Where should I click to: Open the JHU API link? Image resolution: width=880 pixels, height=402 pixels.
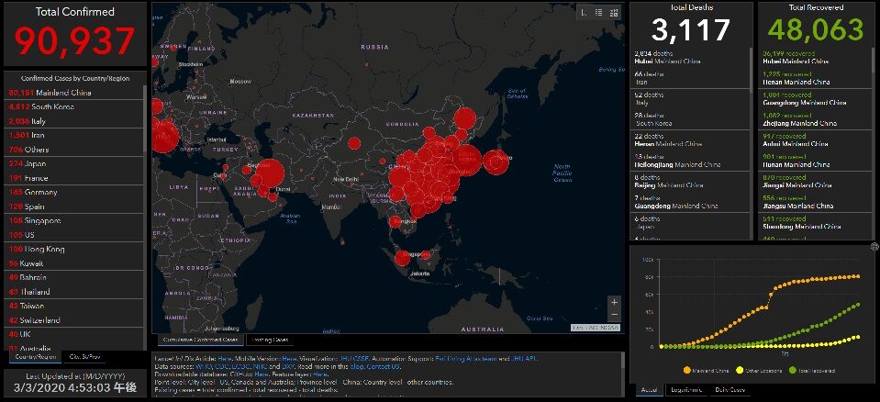[x=524, y=358]
